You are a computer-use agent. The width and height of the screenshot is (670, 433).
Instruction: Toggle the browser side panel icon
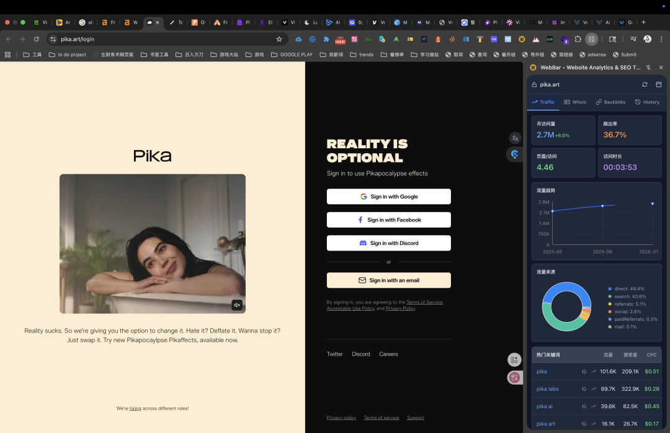coord(591,39)
